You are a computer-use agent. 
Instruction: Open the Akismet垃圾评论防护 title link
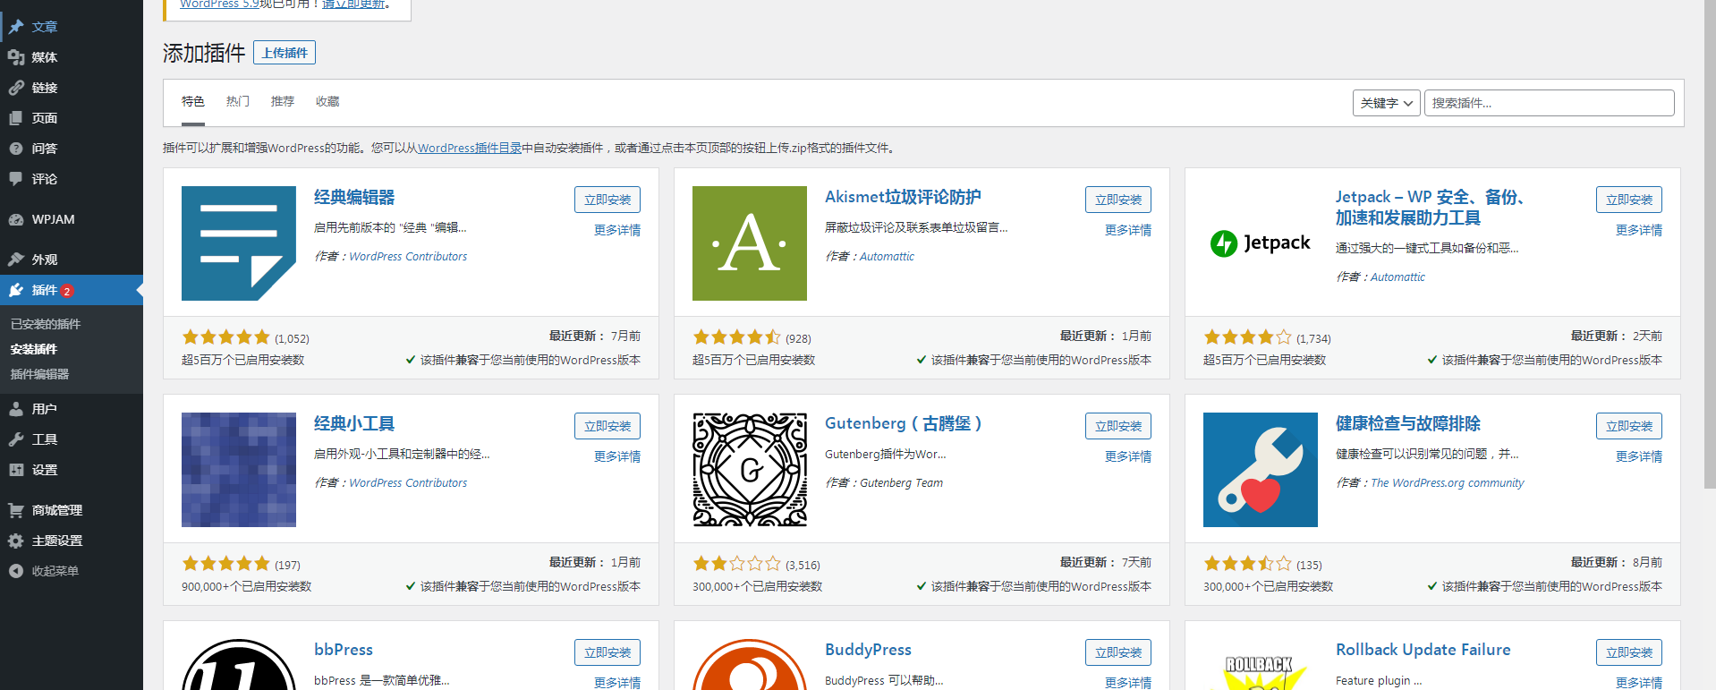(x=903, y=197)
